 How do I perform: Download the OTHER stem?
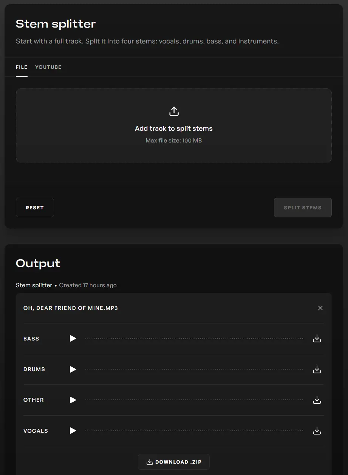click(x=317, y=400)
